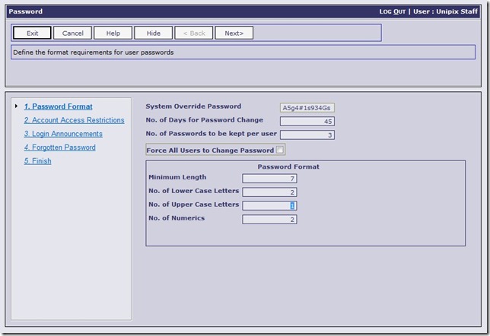Log out using LOG OUT link
The height and width of the screenshot is (336, 490).
(x=394, y=12)
